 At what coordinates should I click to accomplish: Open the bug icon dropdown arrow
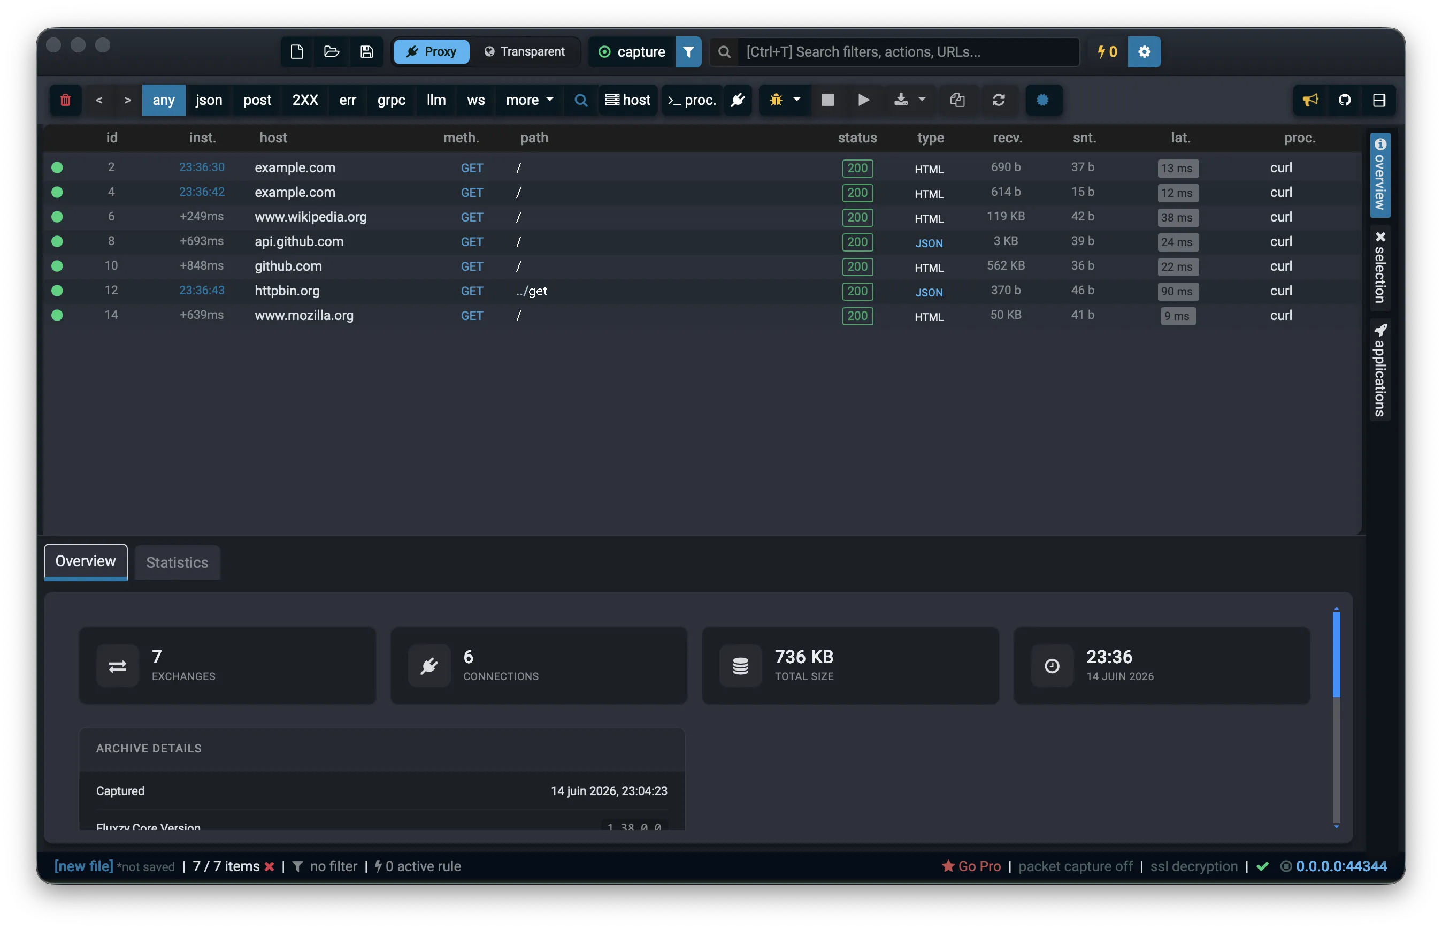coord(797,100)
